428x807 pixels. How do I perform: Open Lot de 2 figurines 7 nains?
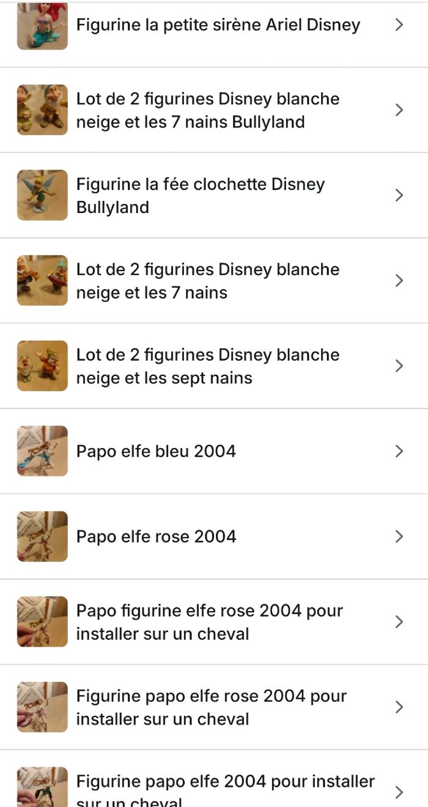click(207, 280)
